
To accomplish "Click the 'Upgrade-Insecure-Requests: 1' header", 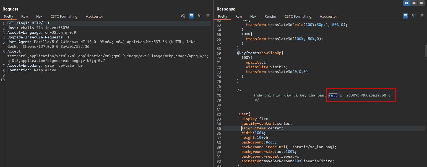I will [x=38, y=37].
